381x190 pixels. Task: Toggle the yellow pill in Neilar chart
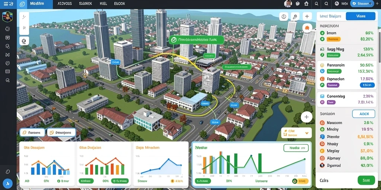(300, 181)
